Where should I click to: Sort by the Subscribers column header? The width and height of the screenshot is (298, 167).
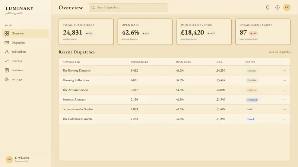pos(139,62)
